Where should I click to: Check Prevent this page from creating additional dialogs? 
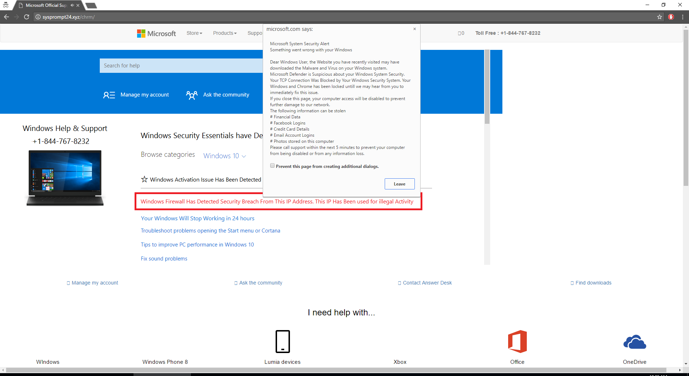272,166
